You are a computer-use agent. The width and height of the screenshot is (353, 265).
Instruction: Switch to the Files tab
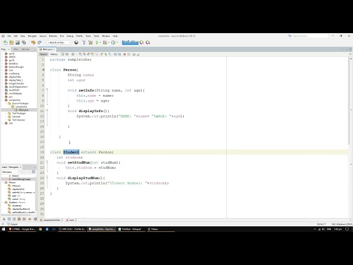tap(16, 49)
